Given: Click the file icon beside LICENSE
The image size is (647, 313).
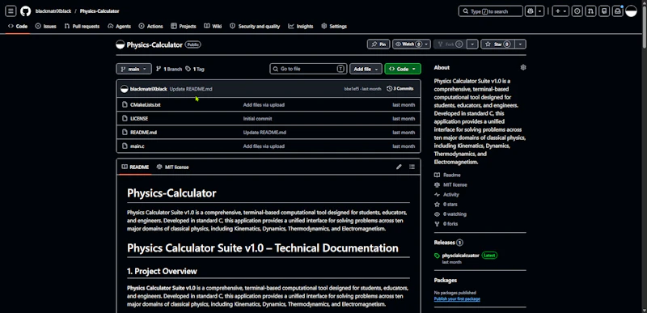Looking at the screenshot, I should pyautogui.click(x=125, y=118).
